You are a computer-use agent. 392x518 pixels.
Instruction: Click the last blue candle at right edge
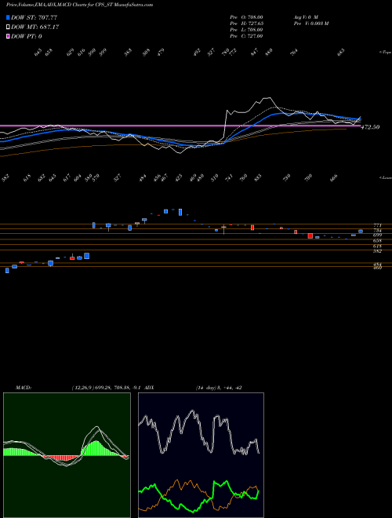tap(361, 232)
